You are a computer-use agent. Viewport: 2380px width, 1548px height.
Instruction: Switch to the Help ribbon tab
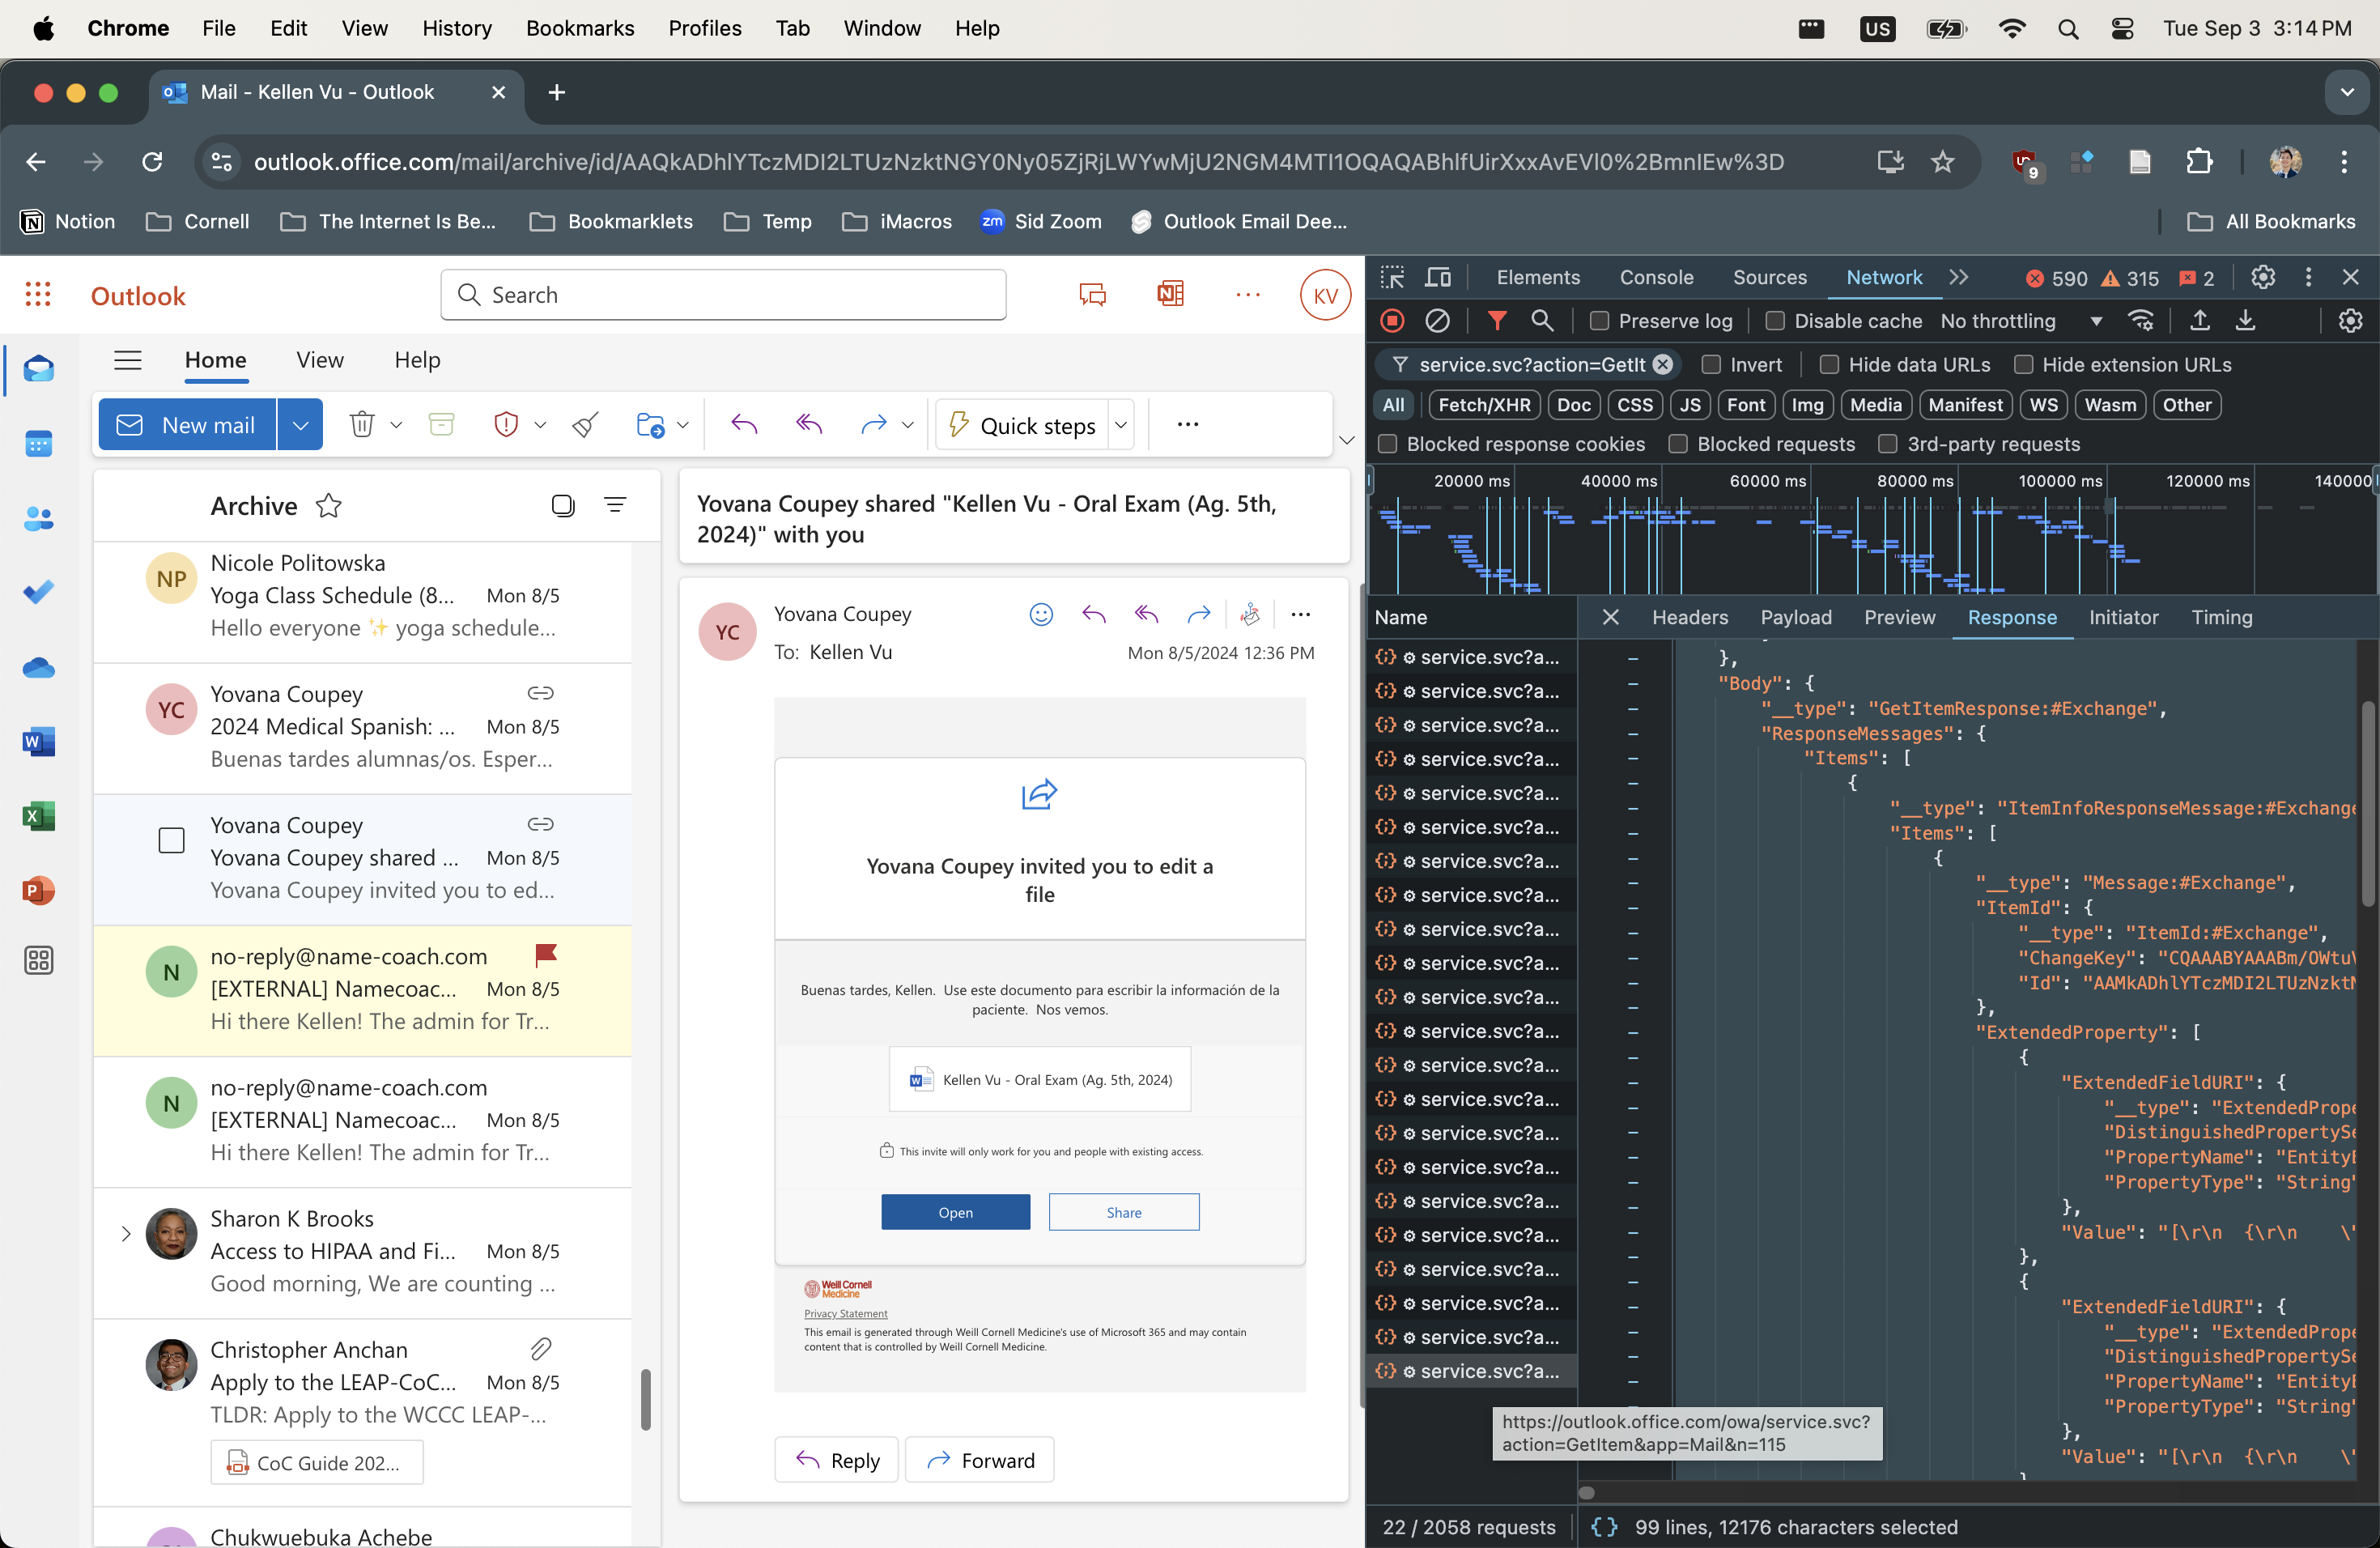click(x=417, y=360)
